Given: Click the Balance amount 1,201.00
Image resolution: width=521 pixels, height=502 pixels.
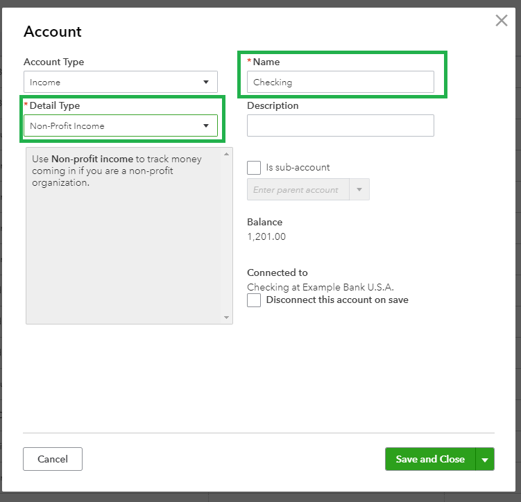Looking at the screenshot, I should pos(266,236).
